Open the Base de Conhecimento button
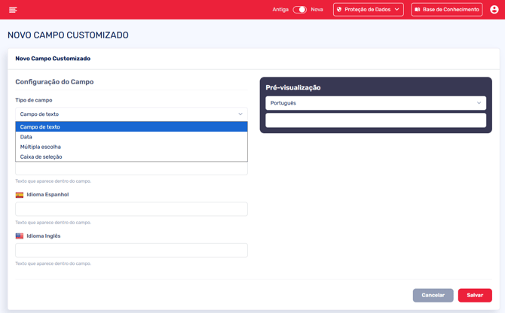 point(447,10)
